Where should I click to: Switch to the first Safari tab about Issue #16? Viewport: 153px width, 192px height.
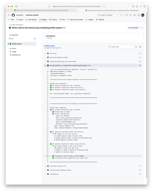pyautogui.click(x=41, y=11)
